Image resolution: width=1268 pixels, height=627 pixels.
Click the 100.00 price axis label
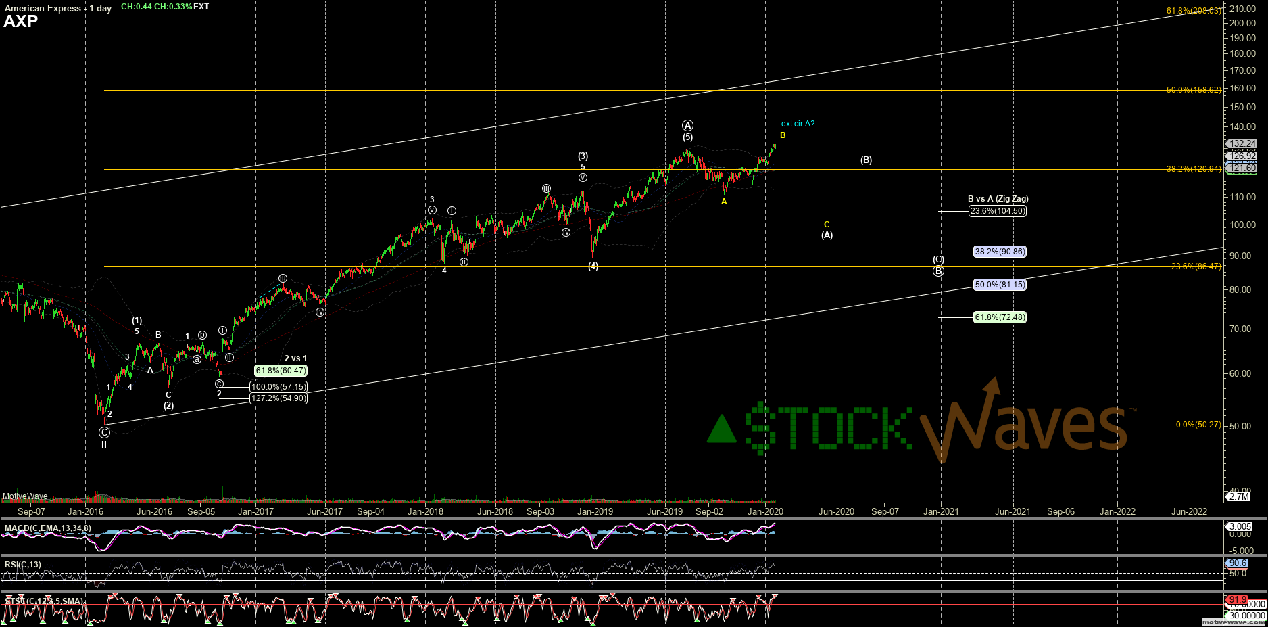[1242, 225]
